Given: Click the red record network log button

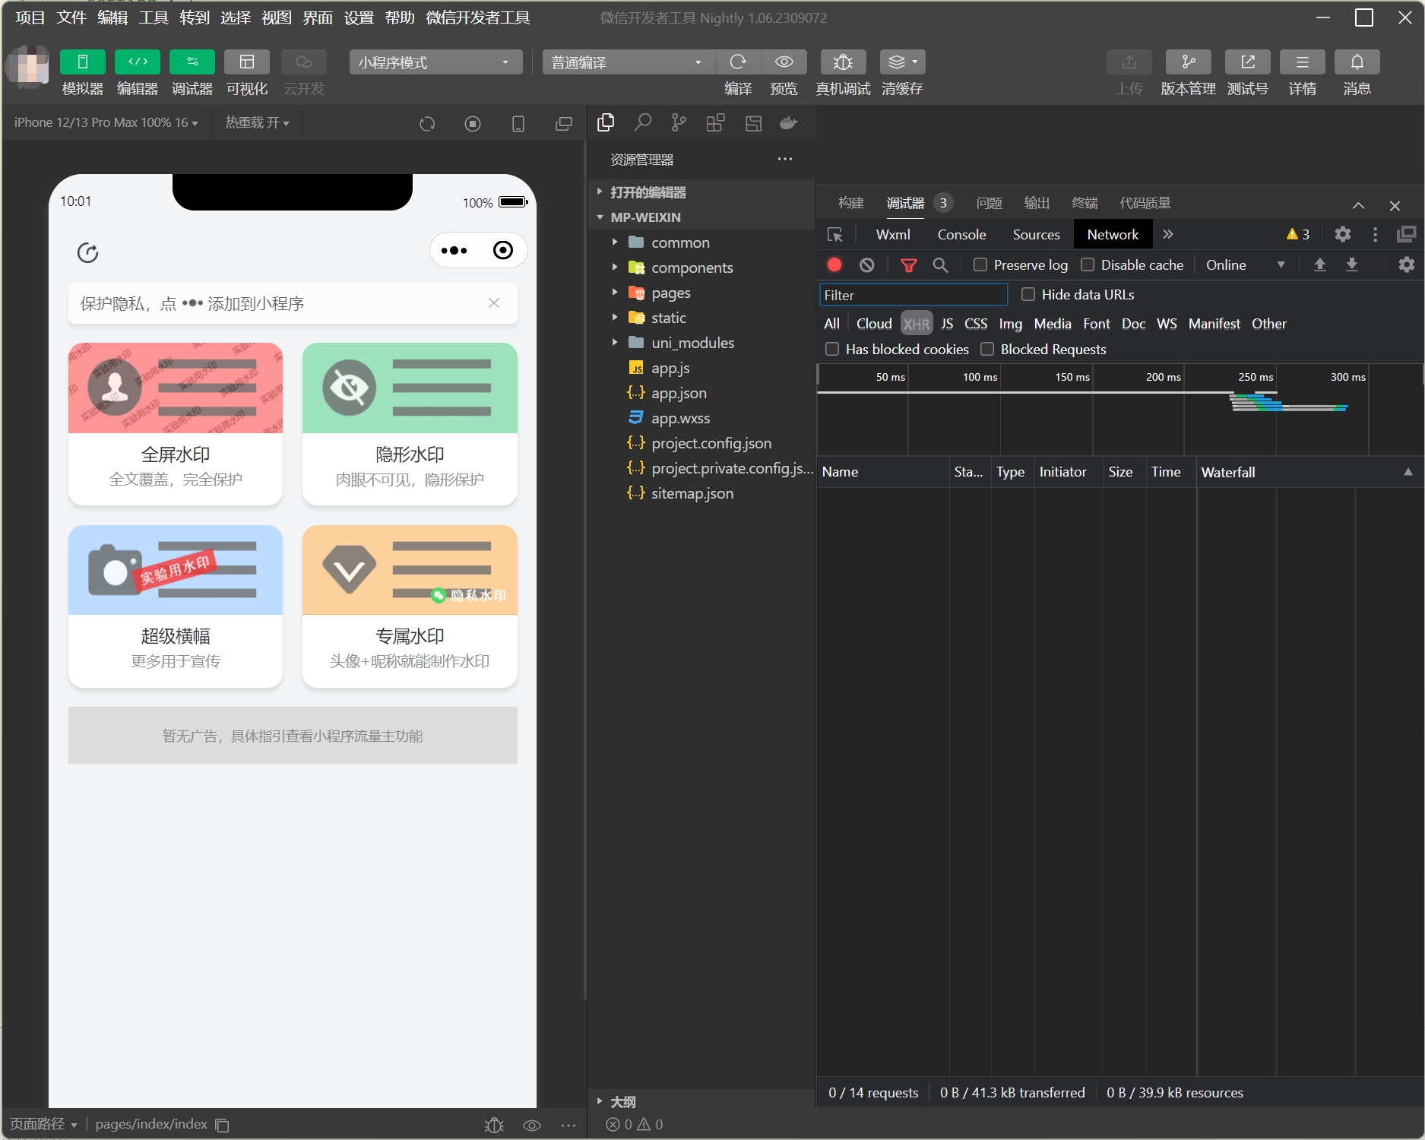Looking at the screenshot, I should click(834, 264).
